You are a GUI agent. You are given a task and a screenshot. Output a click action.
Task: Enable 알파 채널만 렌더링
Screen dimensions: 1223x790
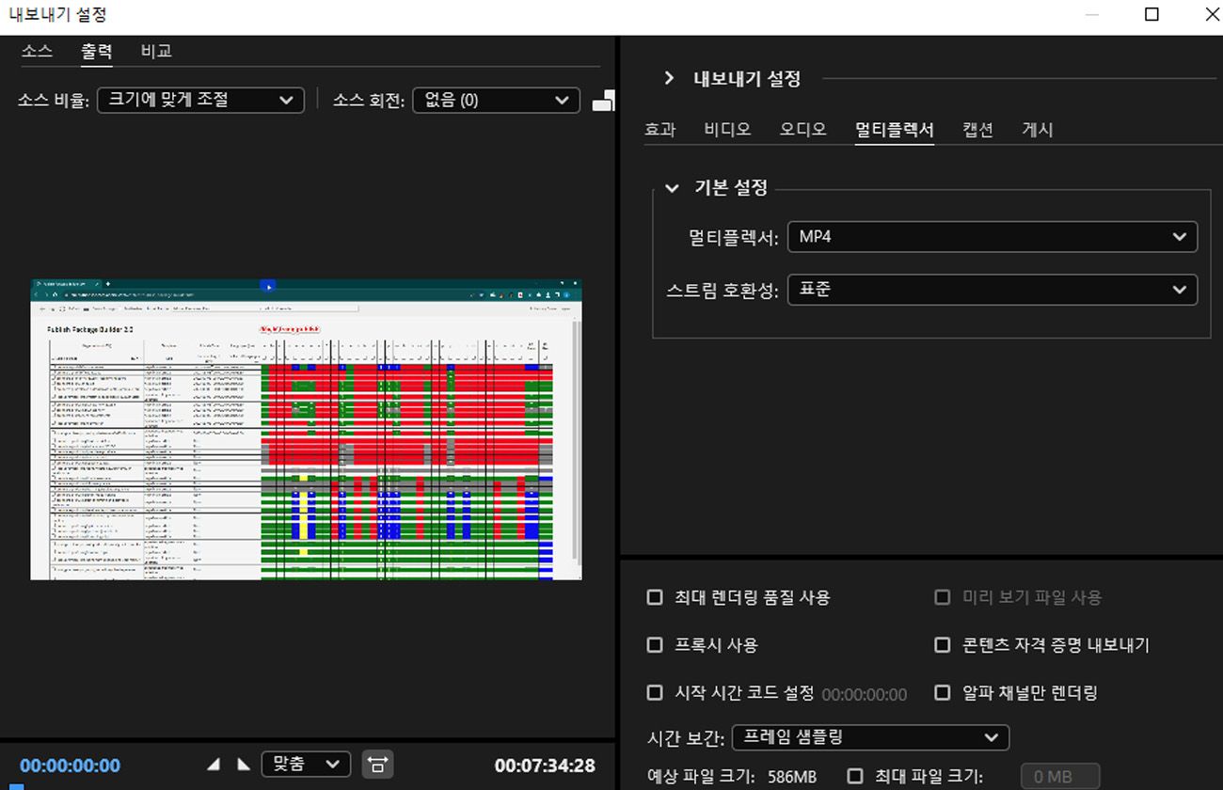coord(942,692)
